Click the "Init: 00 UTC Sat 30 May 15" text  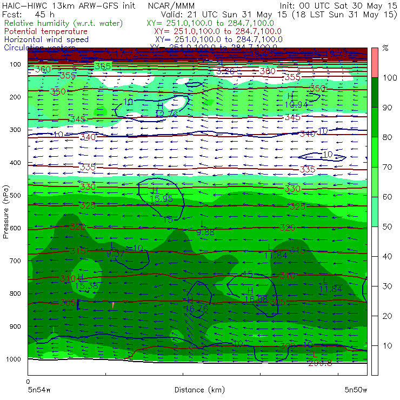tap(338, 6)
